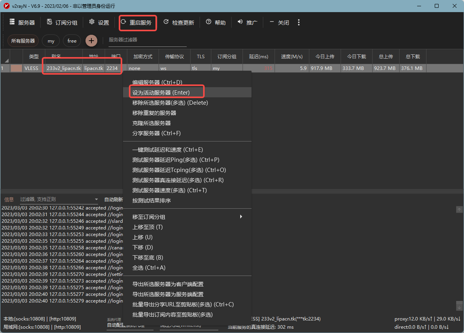
Task: Choose 设为活动服务器 (Enter) menu entry
Action: 187,92
